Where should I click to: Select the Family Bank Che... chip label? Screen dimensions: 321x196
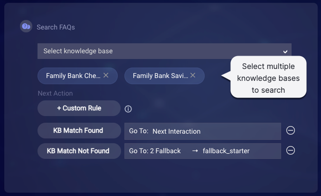click(73, 76)
